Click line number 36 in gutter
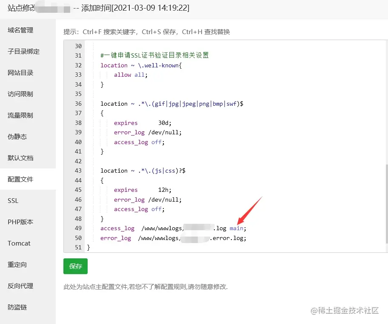388x324 pixels. pyautogui.click(x=78, y=104)
